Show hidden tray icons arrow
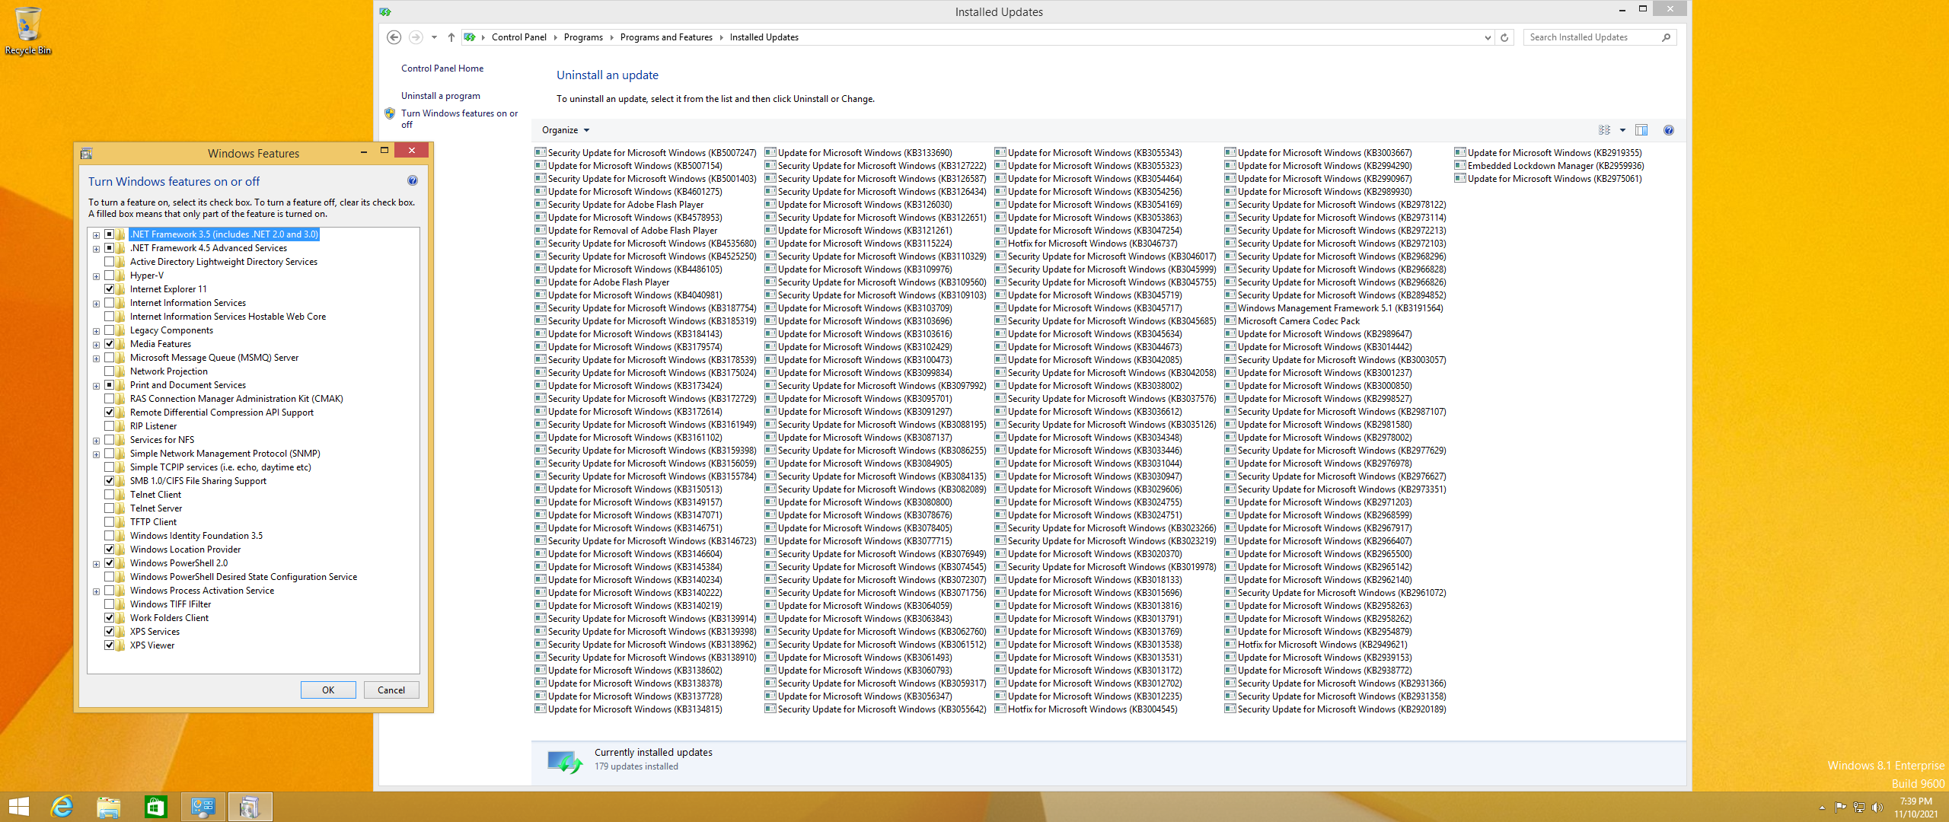Screen dimensions: 1949x822 pyautogui.click(x=1822, y=808)
